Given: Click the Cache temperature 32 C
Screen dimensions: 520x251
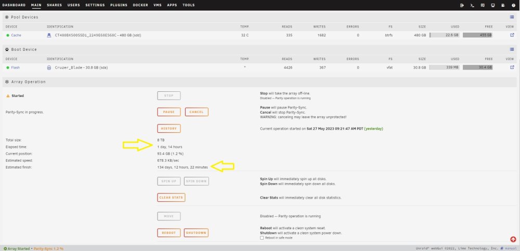Looking at the screenshot, I should point(245,35).
